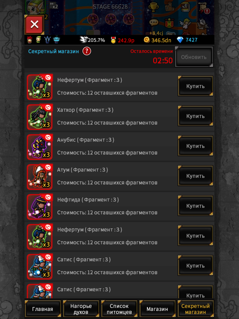Tap the gold coin currency icon
239x319 pixels.
(x=147, y=40)
